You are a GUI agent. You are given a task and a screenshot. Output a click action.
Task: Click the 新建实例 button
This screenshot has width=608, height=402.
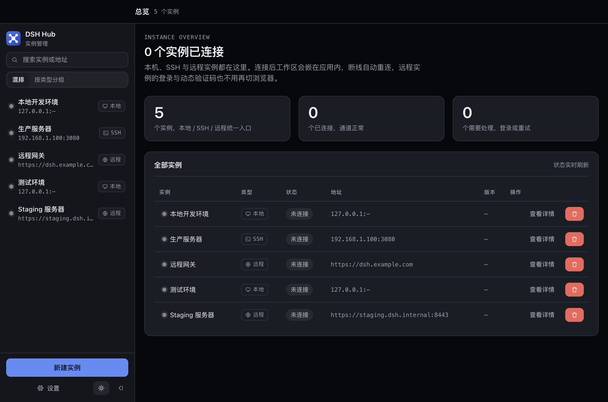67,368
